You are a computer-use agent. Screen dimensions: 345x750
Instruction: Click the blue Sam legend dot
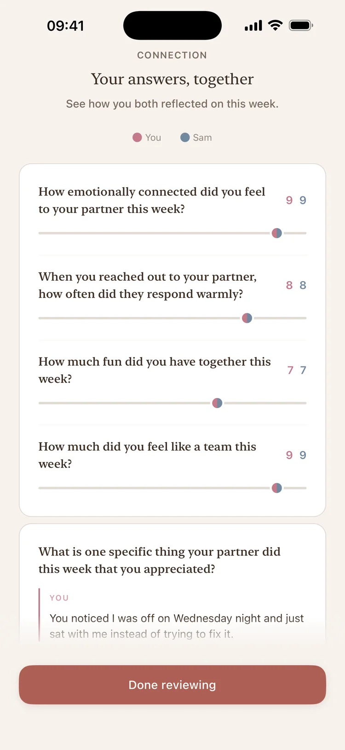pyautogui.click(x=185, y=138)
